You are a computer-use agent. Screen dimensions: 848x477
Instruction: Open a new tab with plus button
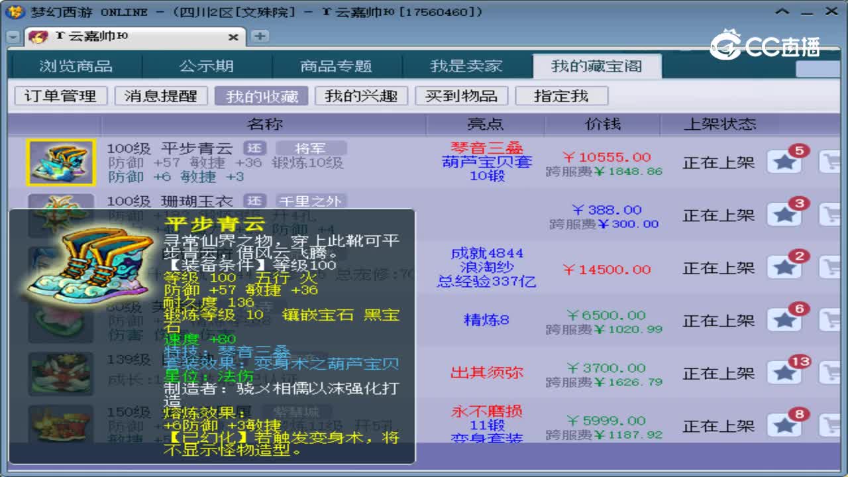pyautogui.click(x=260, y=36)
